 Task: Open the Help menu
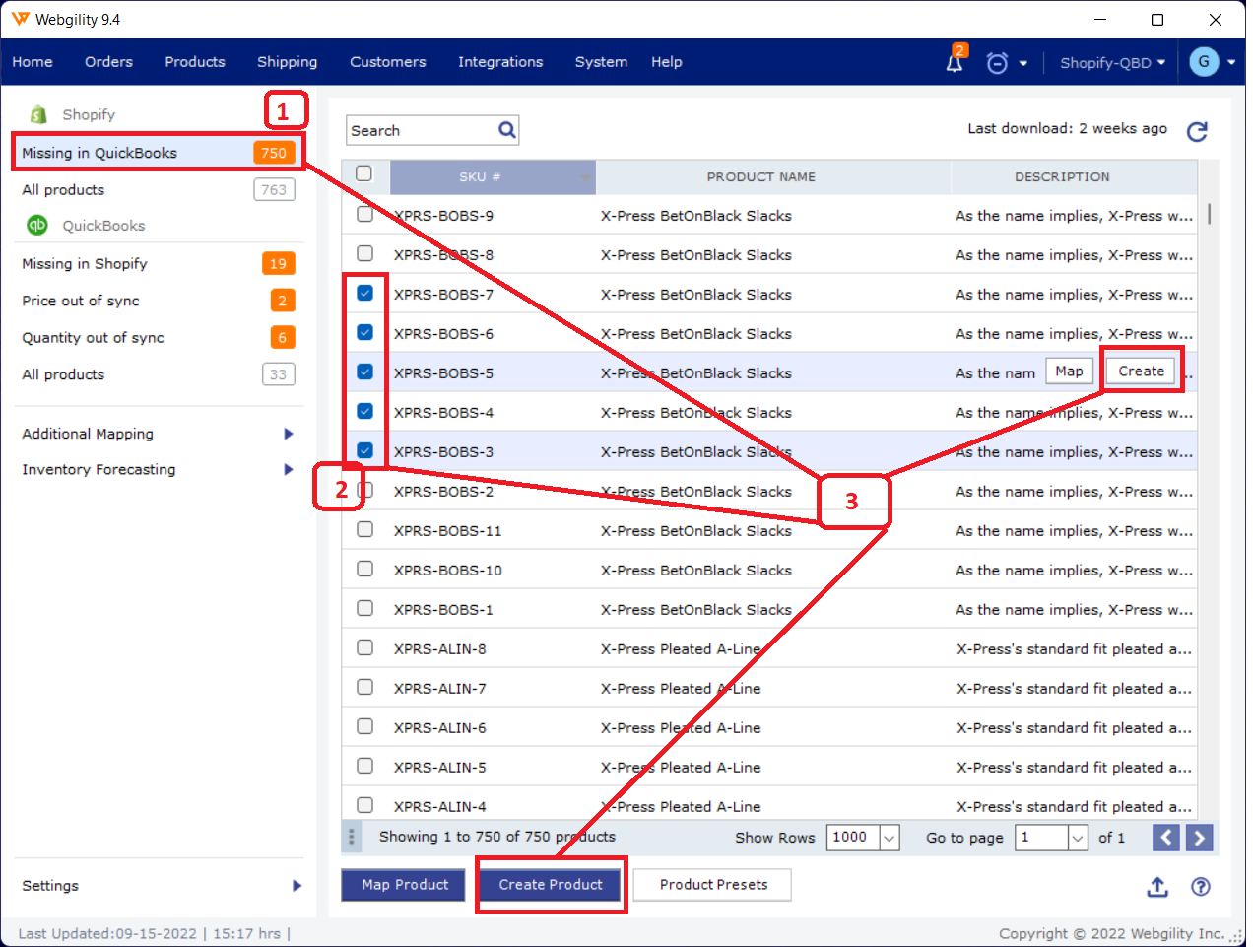667,62
